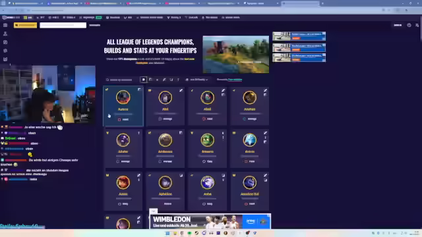Screen dimensions: 422x237
Task: Open Anivia champion portrait
Action: 249,140
